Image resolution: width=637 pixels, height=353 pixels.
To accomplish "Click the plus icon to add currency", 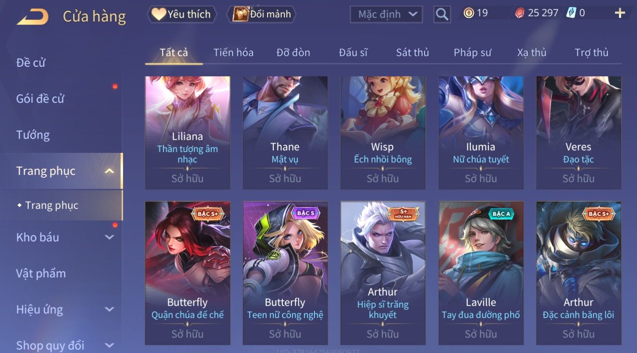I will pyautogui.click(x=620, y=14).
